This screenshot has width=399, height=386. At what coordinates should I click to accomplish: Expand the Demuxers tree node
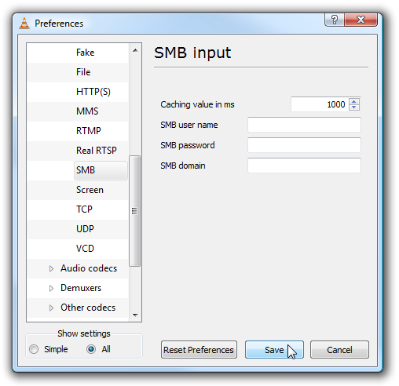tap(51, 288)
